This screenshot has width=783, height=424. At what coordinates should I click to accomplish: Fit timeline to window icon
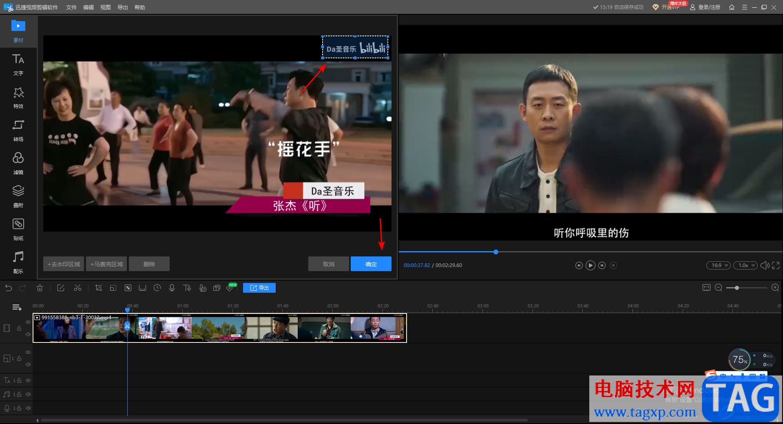[706, 288]
